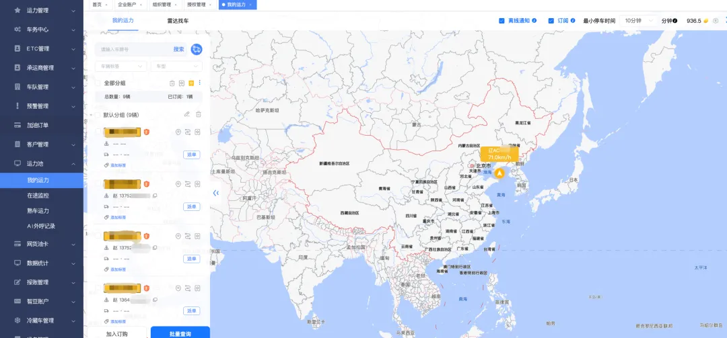Switch to the 雷达找车 tab
Screen dimensions: 727x338
click(178, 21)
